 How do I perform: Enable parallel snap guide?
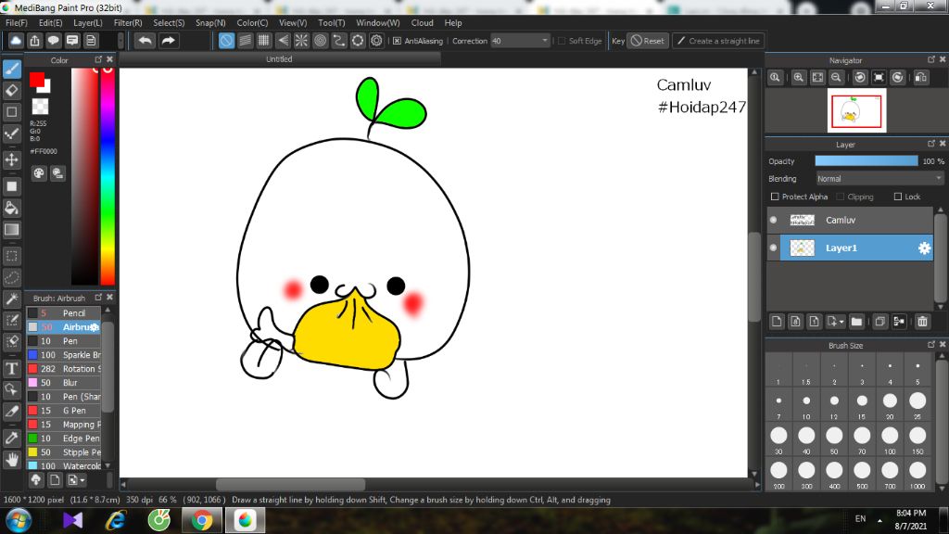click(245, 41)
